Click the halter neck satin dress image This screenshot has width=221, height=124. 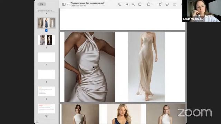coord(90,67)
